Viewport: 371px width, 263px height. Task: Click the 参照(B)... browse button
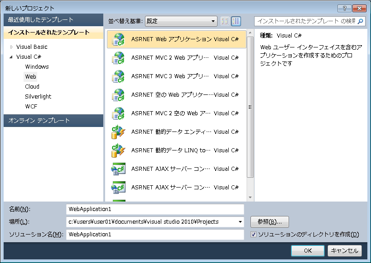tap(270, 222)
